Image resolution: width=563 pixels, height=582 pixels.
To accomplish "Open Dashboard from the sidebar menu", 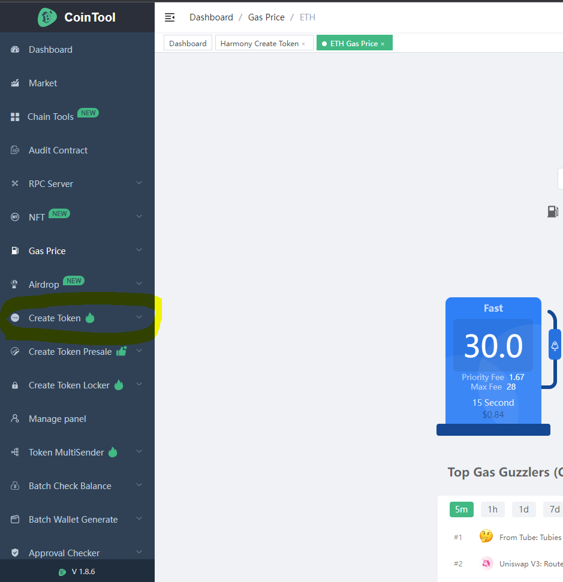I will [x=77, y=49].
